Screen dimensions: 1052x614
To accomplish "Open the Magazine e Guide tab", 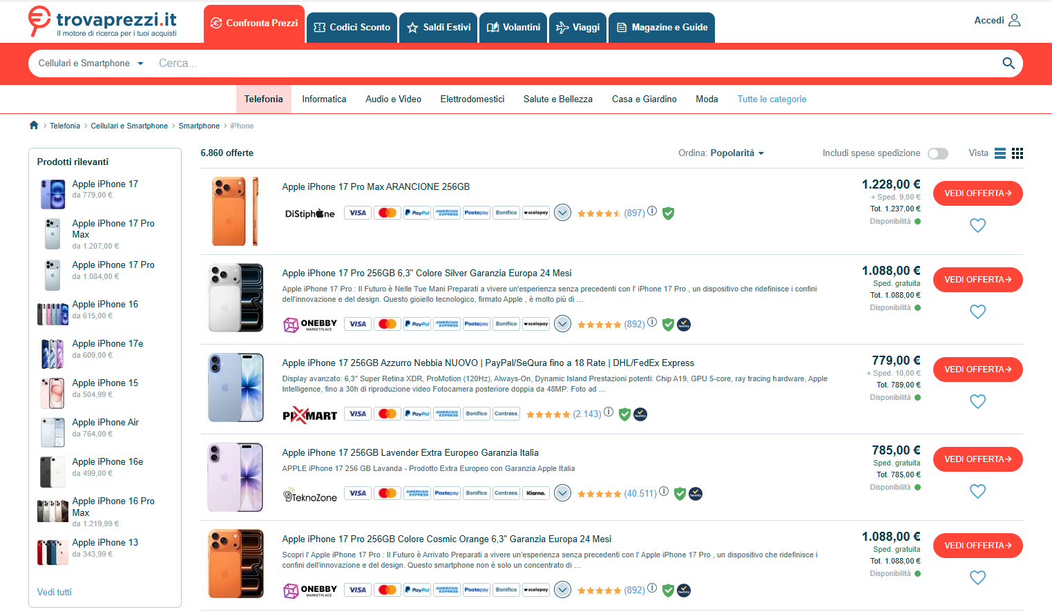I will pos(662,28).
